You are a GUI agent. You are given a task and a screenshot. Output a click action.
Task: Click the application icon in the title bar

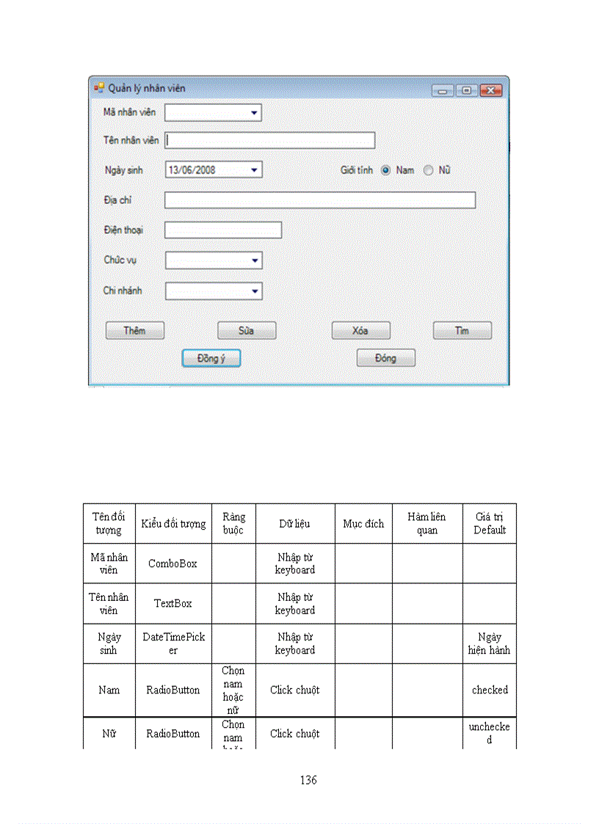[98, 87]
